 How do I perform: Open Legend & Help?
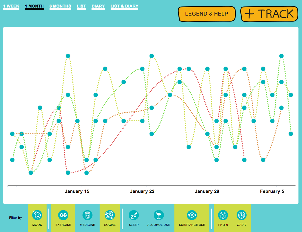pos(206,14)
